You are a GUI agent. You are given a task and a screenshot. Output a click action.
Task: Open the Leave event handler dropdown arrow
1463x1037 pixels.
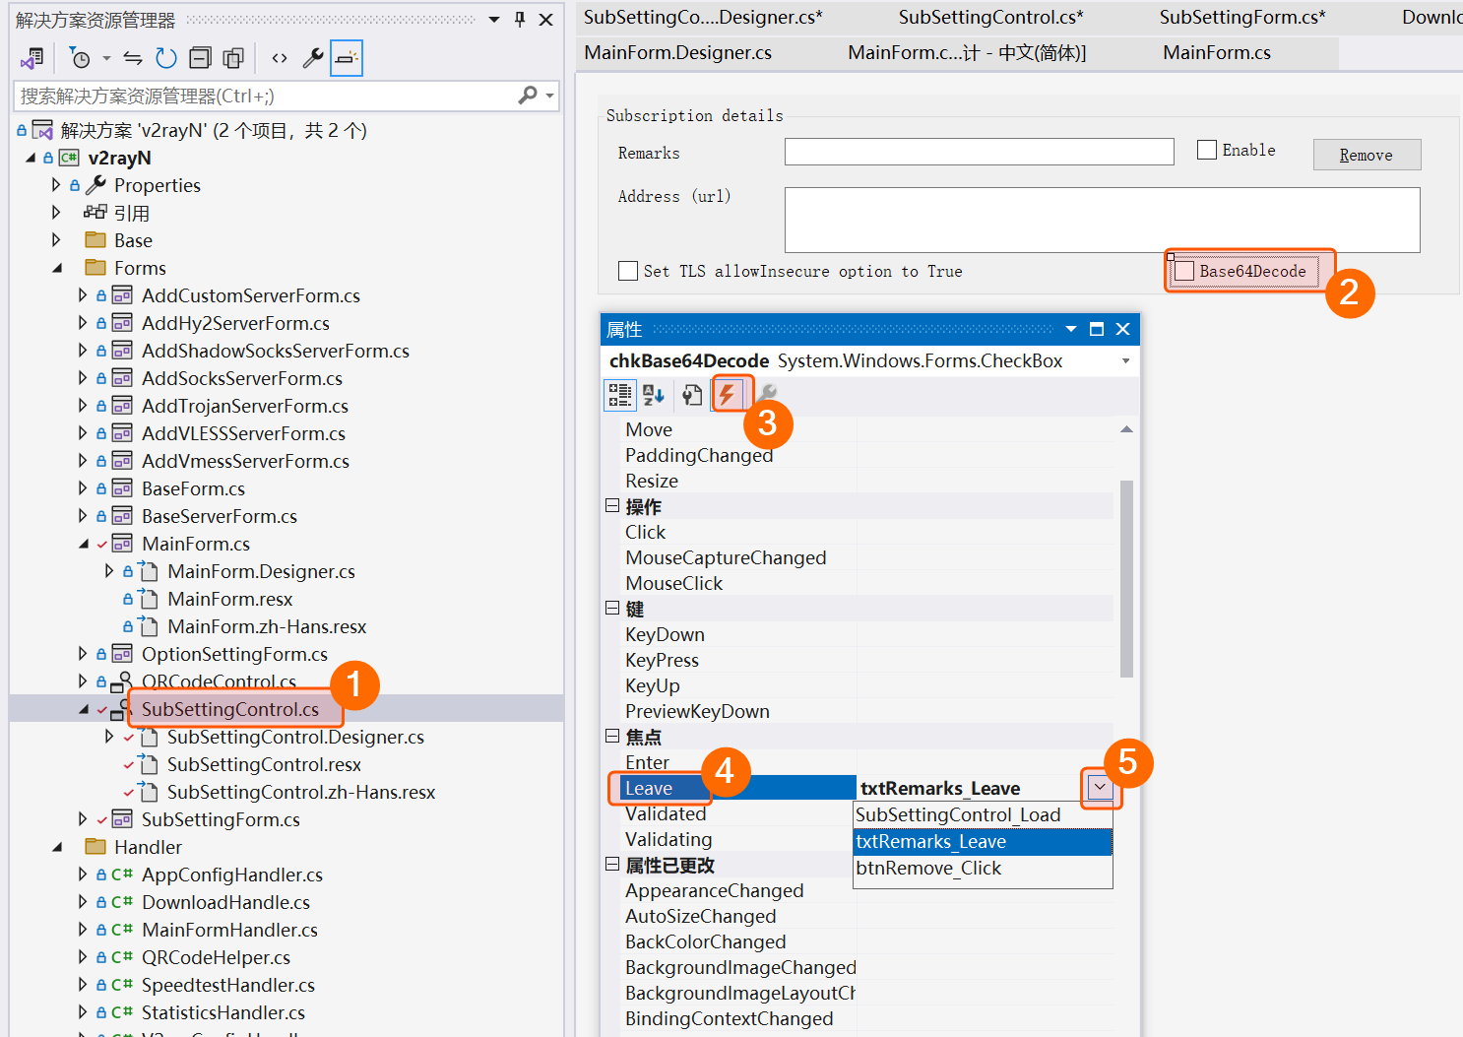(1100, 788)
